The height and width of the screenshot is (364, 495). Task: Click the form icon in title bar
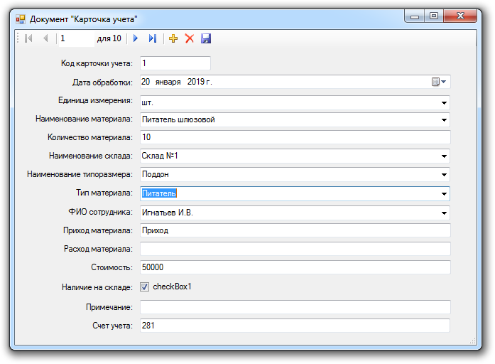click(21, 18)
